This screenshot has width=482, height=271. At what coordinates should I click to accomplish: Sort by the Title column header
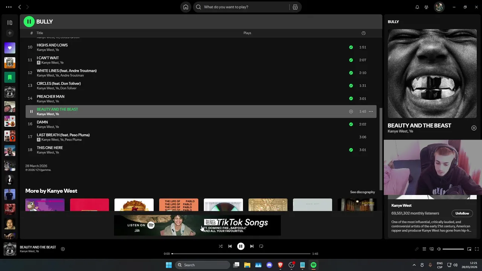[x=40, y=33]
